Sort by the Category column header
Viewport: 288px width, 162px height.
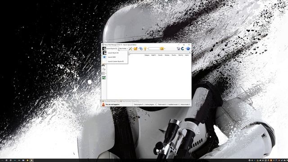click(x=147, y=55)
